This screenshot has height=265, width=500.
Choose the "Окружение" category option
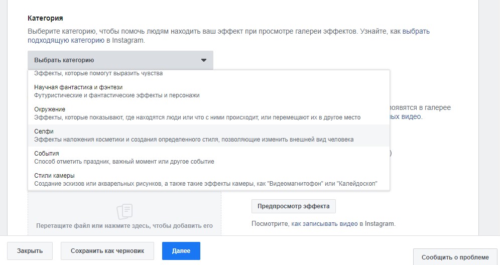point(50,109)
